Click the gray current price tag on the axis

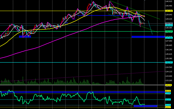[x=169, y=24]
